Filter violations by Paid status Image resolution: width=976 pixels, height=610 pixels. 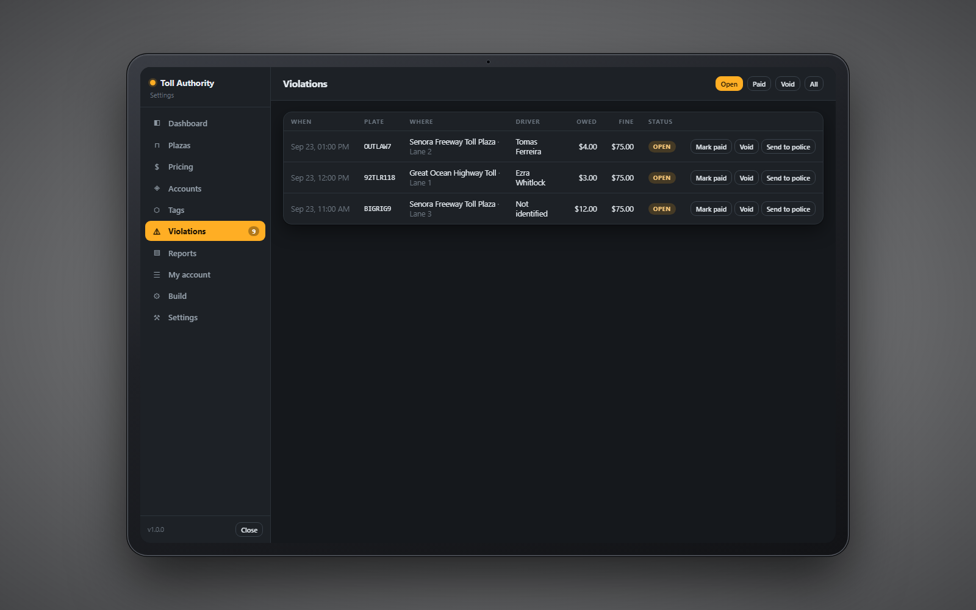(x=759, y=84)
